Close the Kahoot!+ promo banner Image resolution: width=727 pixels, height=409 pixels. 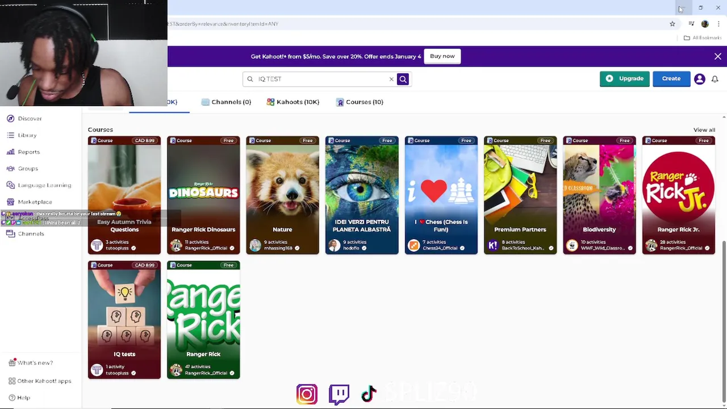click(x=718, y=56)
